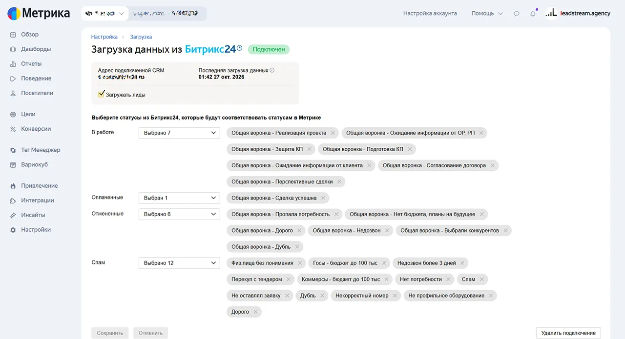Image resolution: width=625 pixels, height=339 pixels.
Task: Remove the 'Общая воронка - Подготовка КП' tag
Action: pos(410,149)
